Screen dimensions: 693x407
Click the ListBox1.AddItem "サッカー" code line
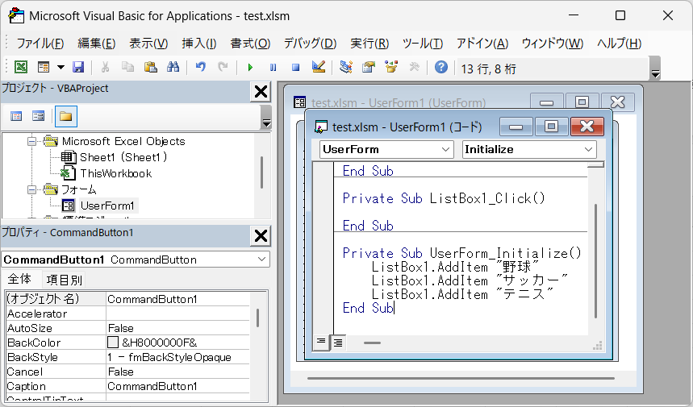(x=470, y=280)
